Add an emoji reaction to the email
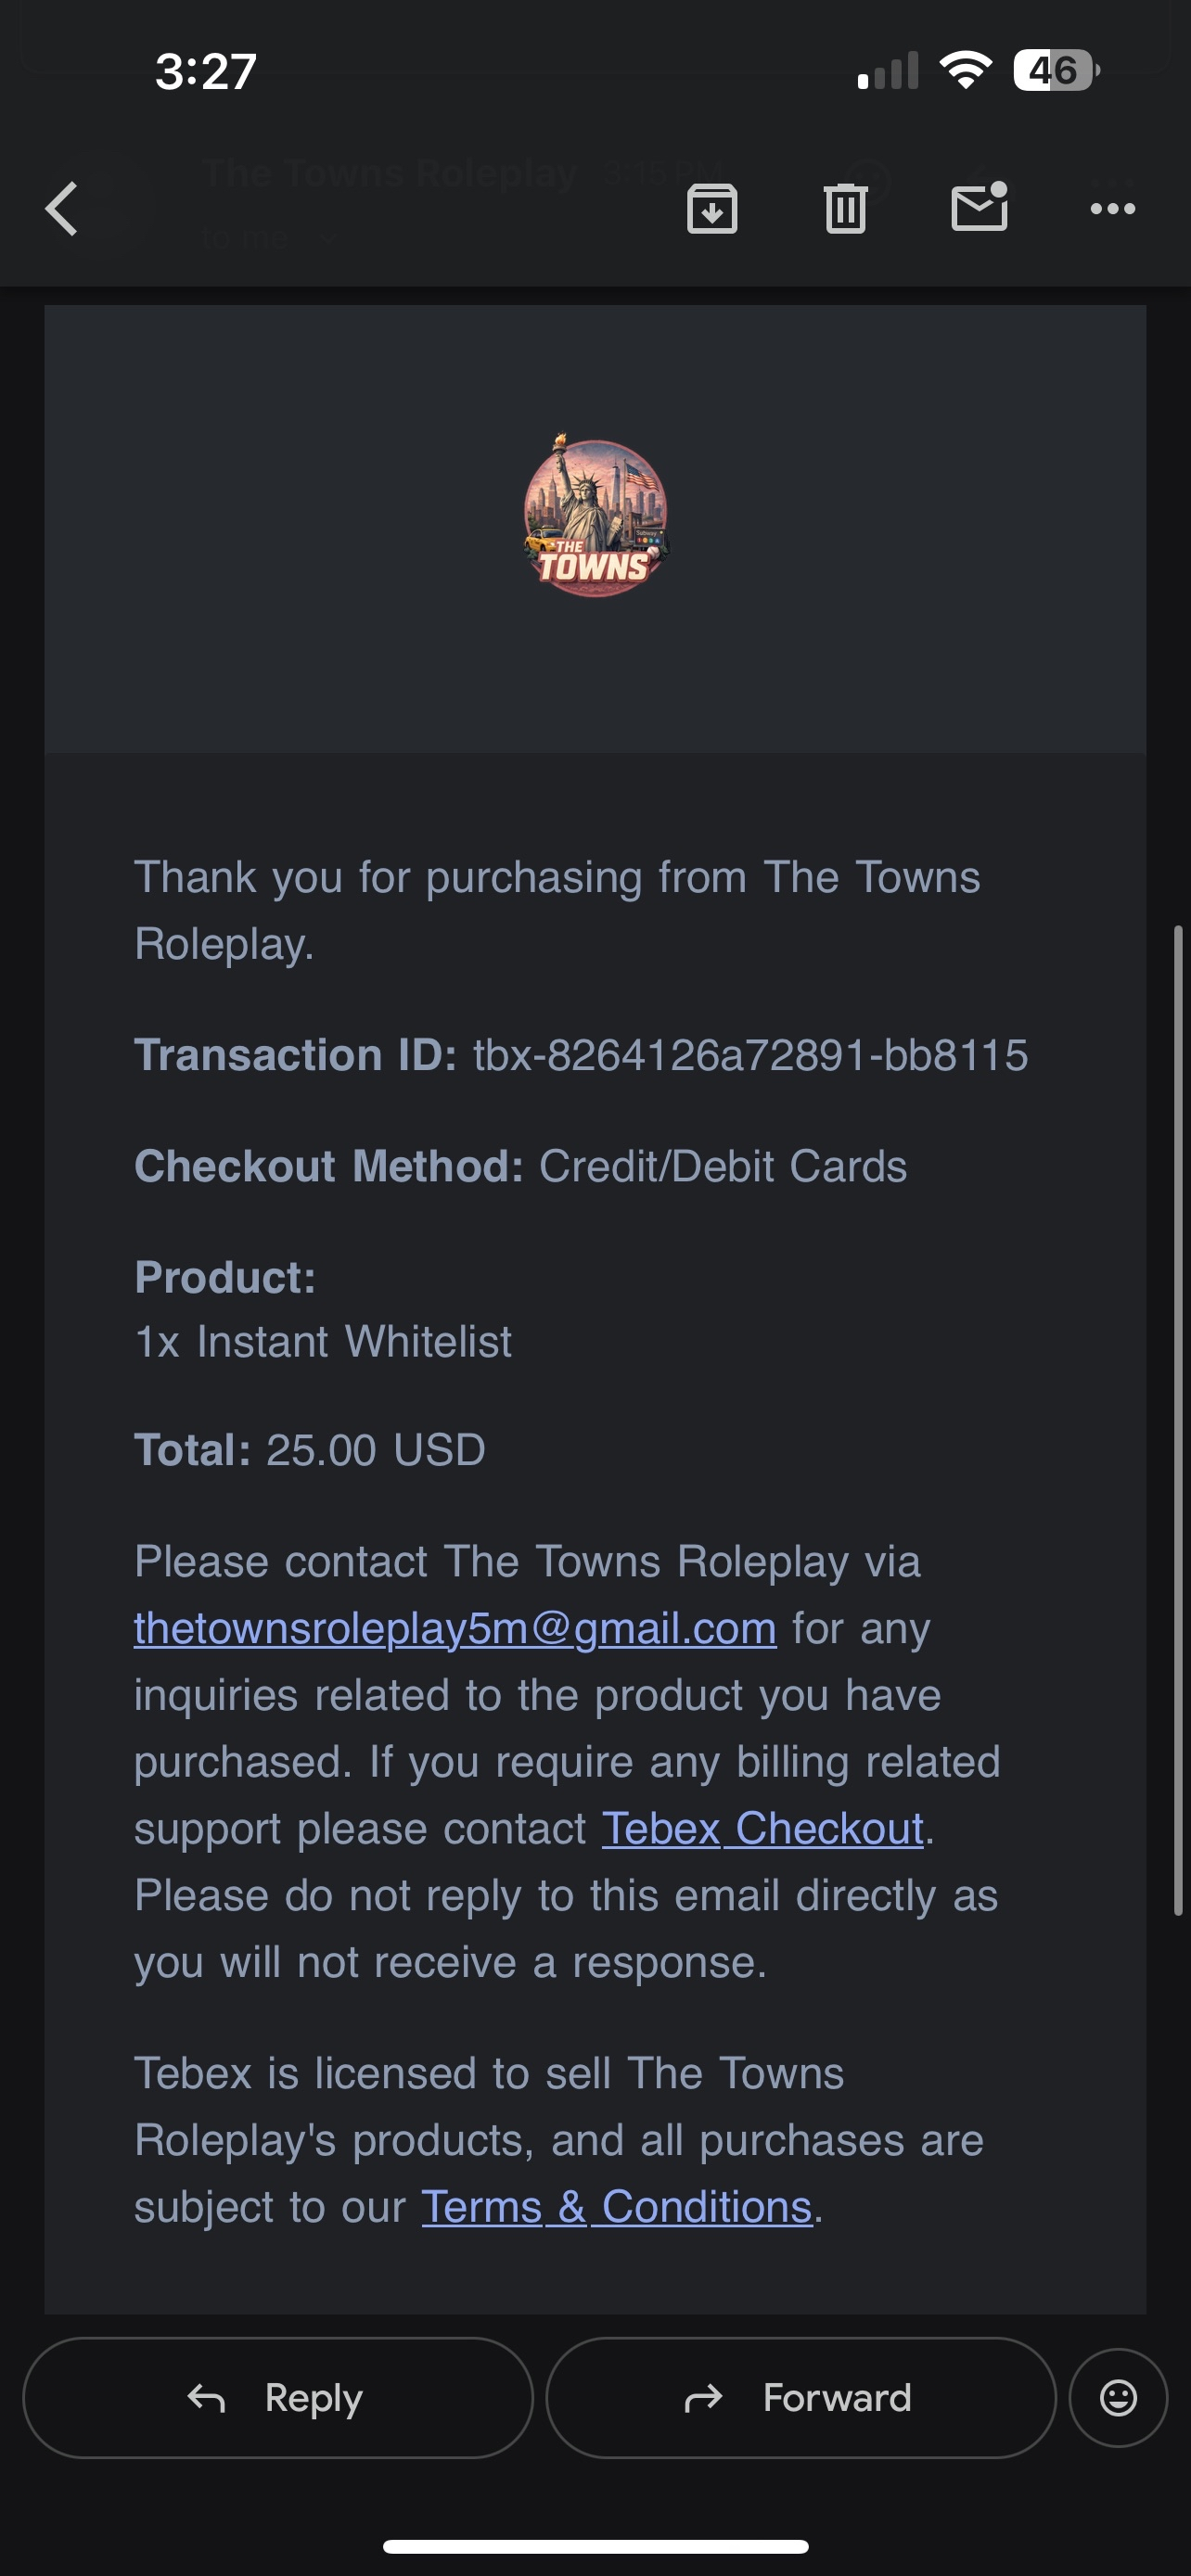This screenshot has width=1191, height=2576. [x=1118, y=2397]
